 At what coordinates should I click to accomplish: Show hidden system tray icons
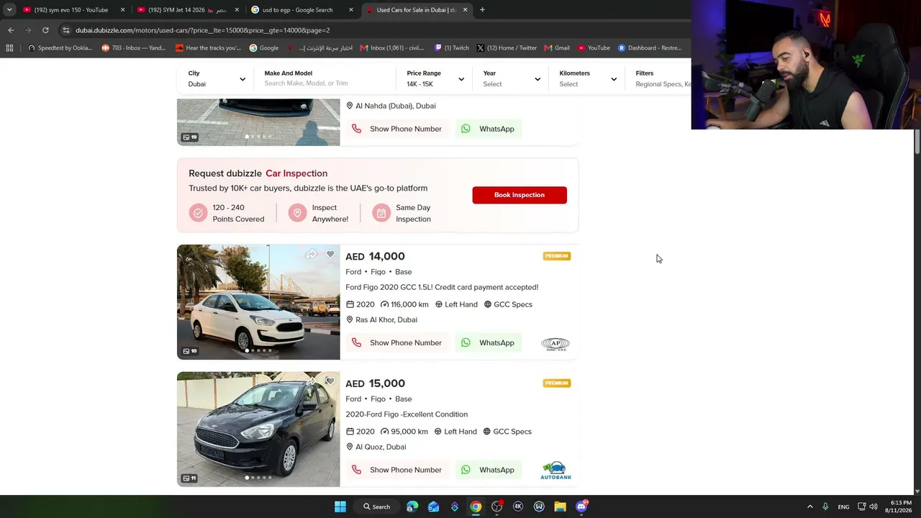click(809, 506)
